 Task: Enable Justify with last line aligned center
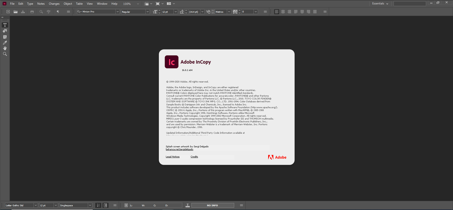(302, 12)
